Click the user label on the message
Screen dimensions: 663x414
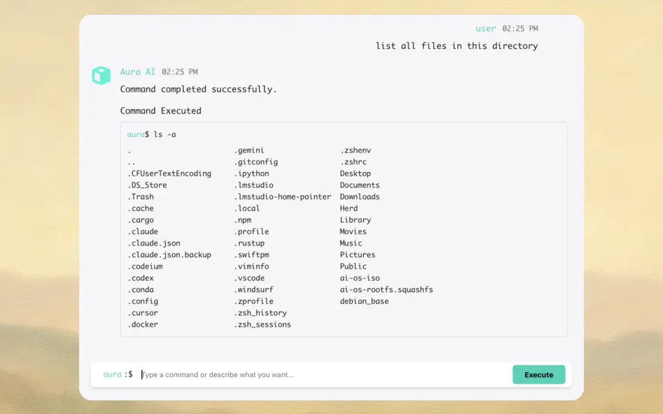[x=486, y=28]
